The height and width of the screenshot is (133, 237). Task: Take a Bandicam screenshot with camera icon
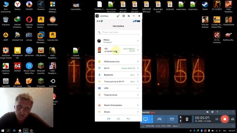point(233,119)
